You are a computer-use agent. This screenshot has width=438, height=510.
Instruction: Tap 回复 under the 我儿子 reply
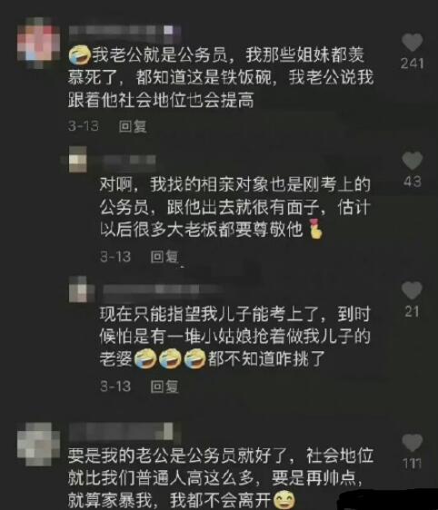click(x=164, y=387)
